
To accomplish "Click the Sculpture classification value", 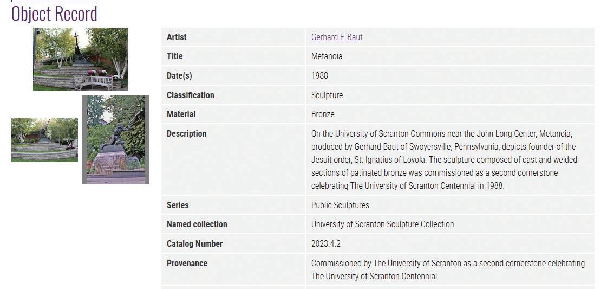I will (x=327, y=95).
